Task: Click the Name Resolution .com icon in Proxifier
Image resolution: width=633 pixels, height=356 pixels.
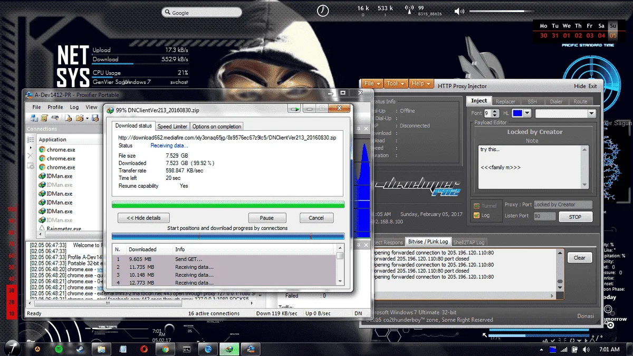Action: click(x=55, y=118)
